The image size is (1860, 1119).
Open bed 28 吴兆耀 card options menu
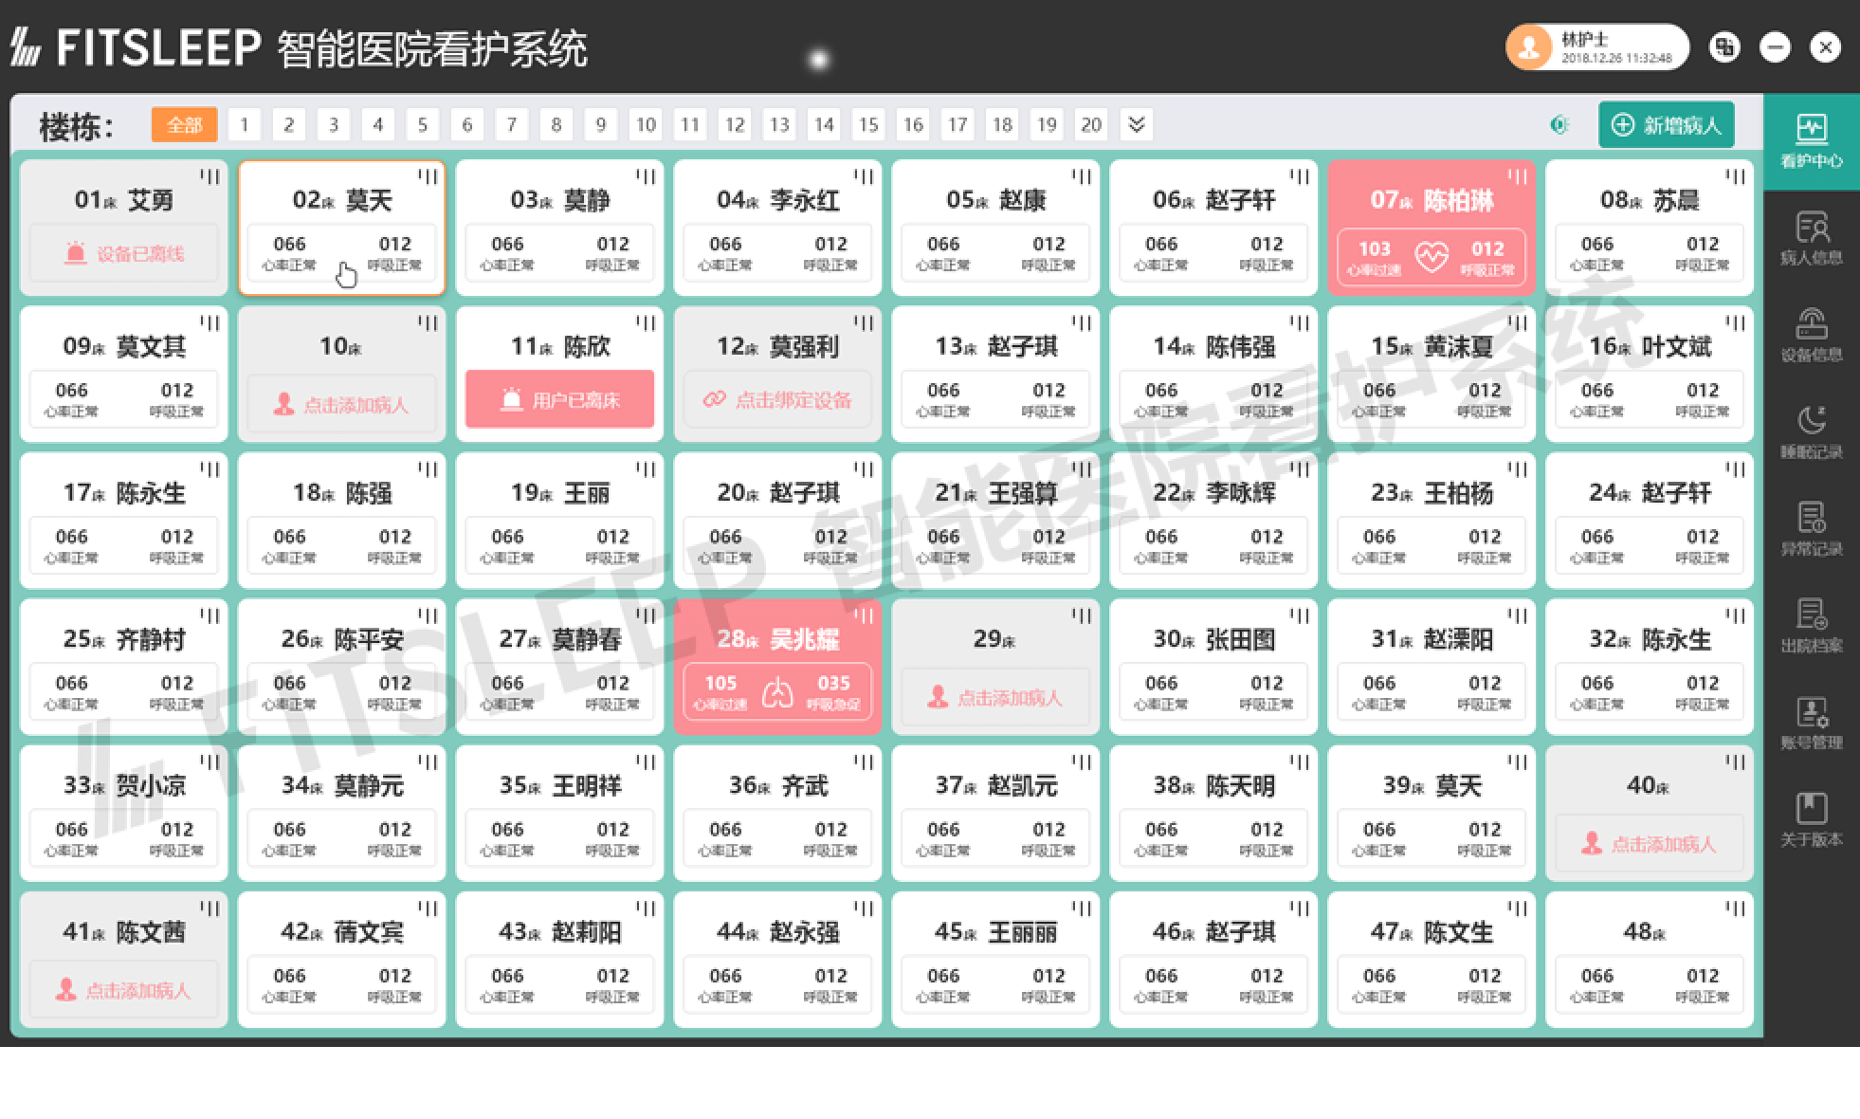pos(864,615)
